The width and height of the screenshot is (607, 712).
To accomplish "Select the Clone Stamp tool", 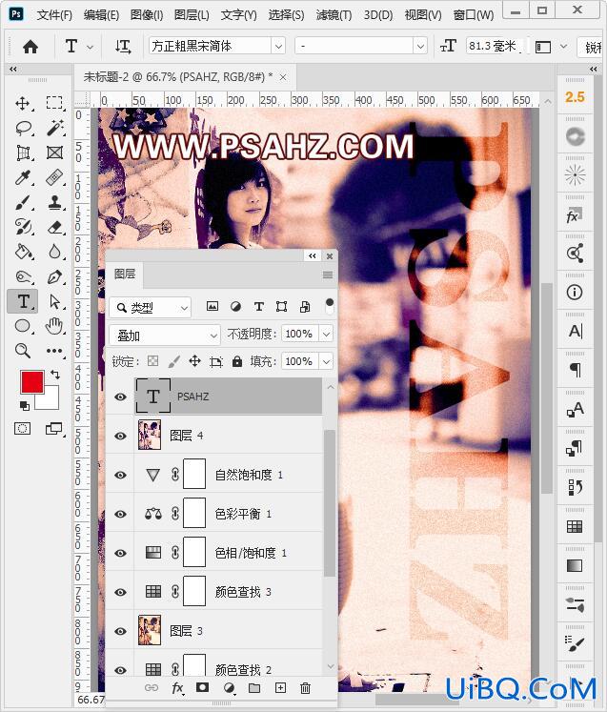I will pos(54,202).
